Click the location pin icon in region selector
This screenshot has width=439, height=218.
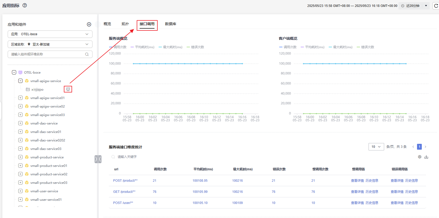point(29,44)
